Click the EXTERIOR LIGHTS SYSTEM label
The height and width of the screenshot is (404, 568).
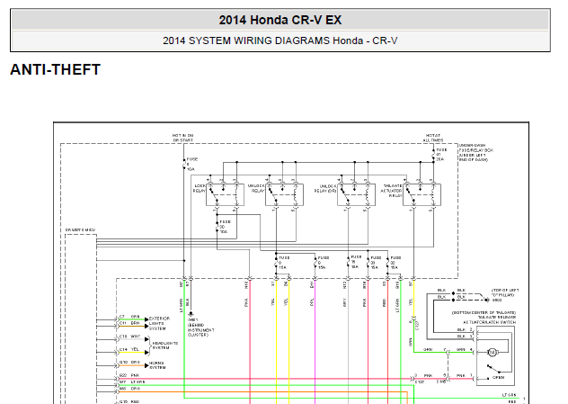pos(159,324)
